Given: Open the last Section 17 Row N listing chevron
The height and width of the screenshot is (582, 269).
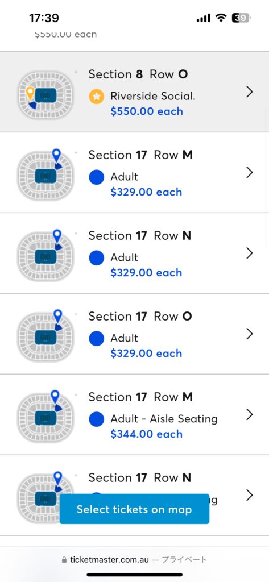Looking at the screenshot, I should click(x=250, y=495).
